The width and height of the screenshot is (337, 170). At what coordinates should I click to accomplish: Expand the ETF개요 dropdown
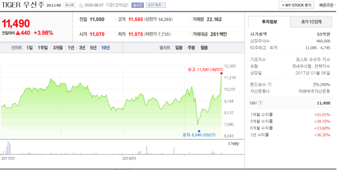click(x=156, y=5)
